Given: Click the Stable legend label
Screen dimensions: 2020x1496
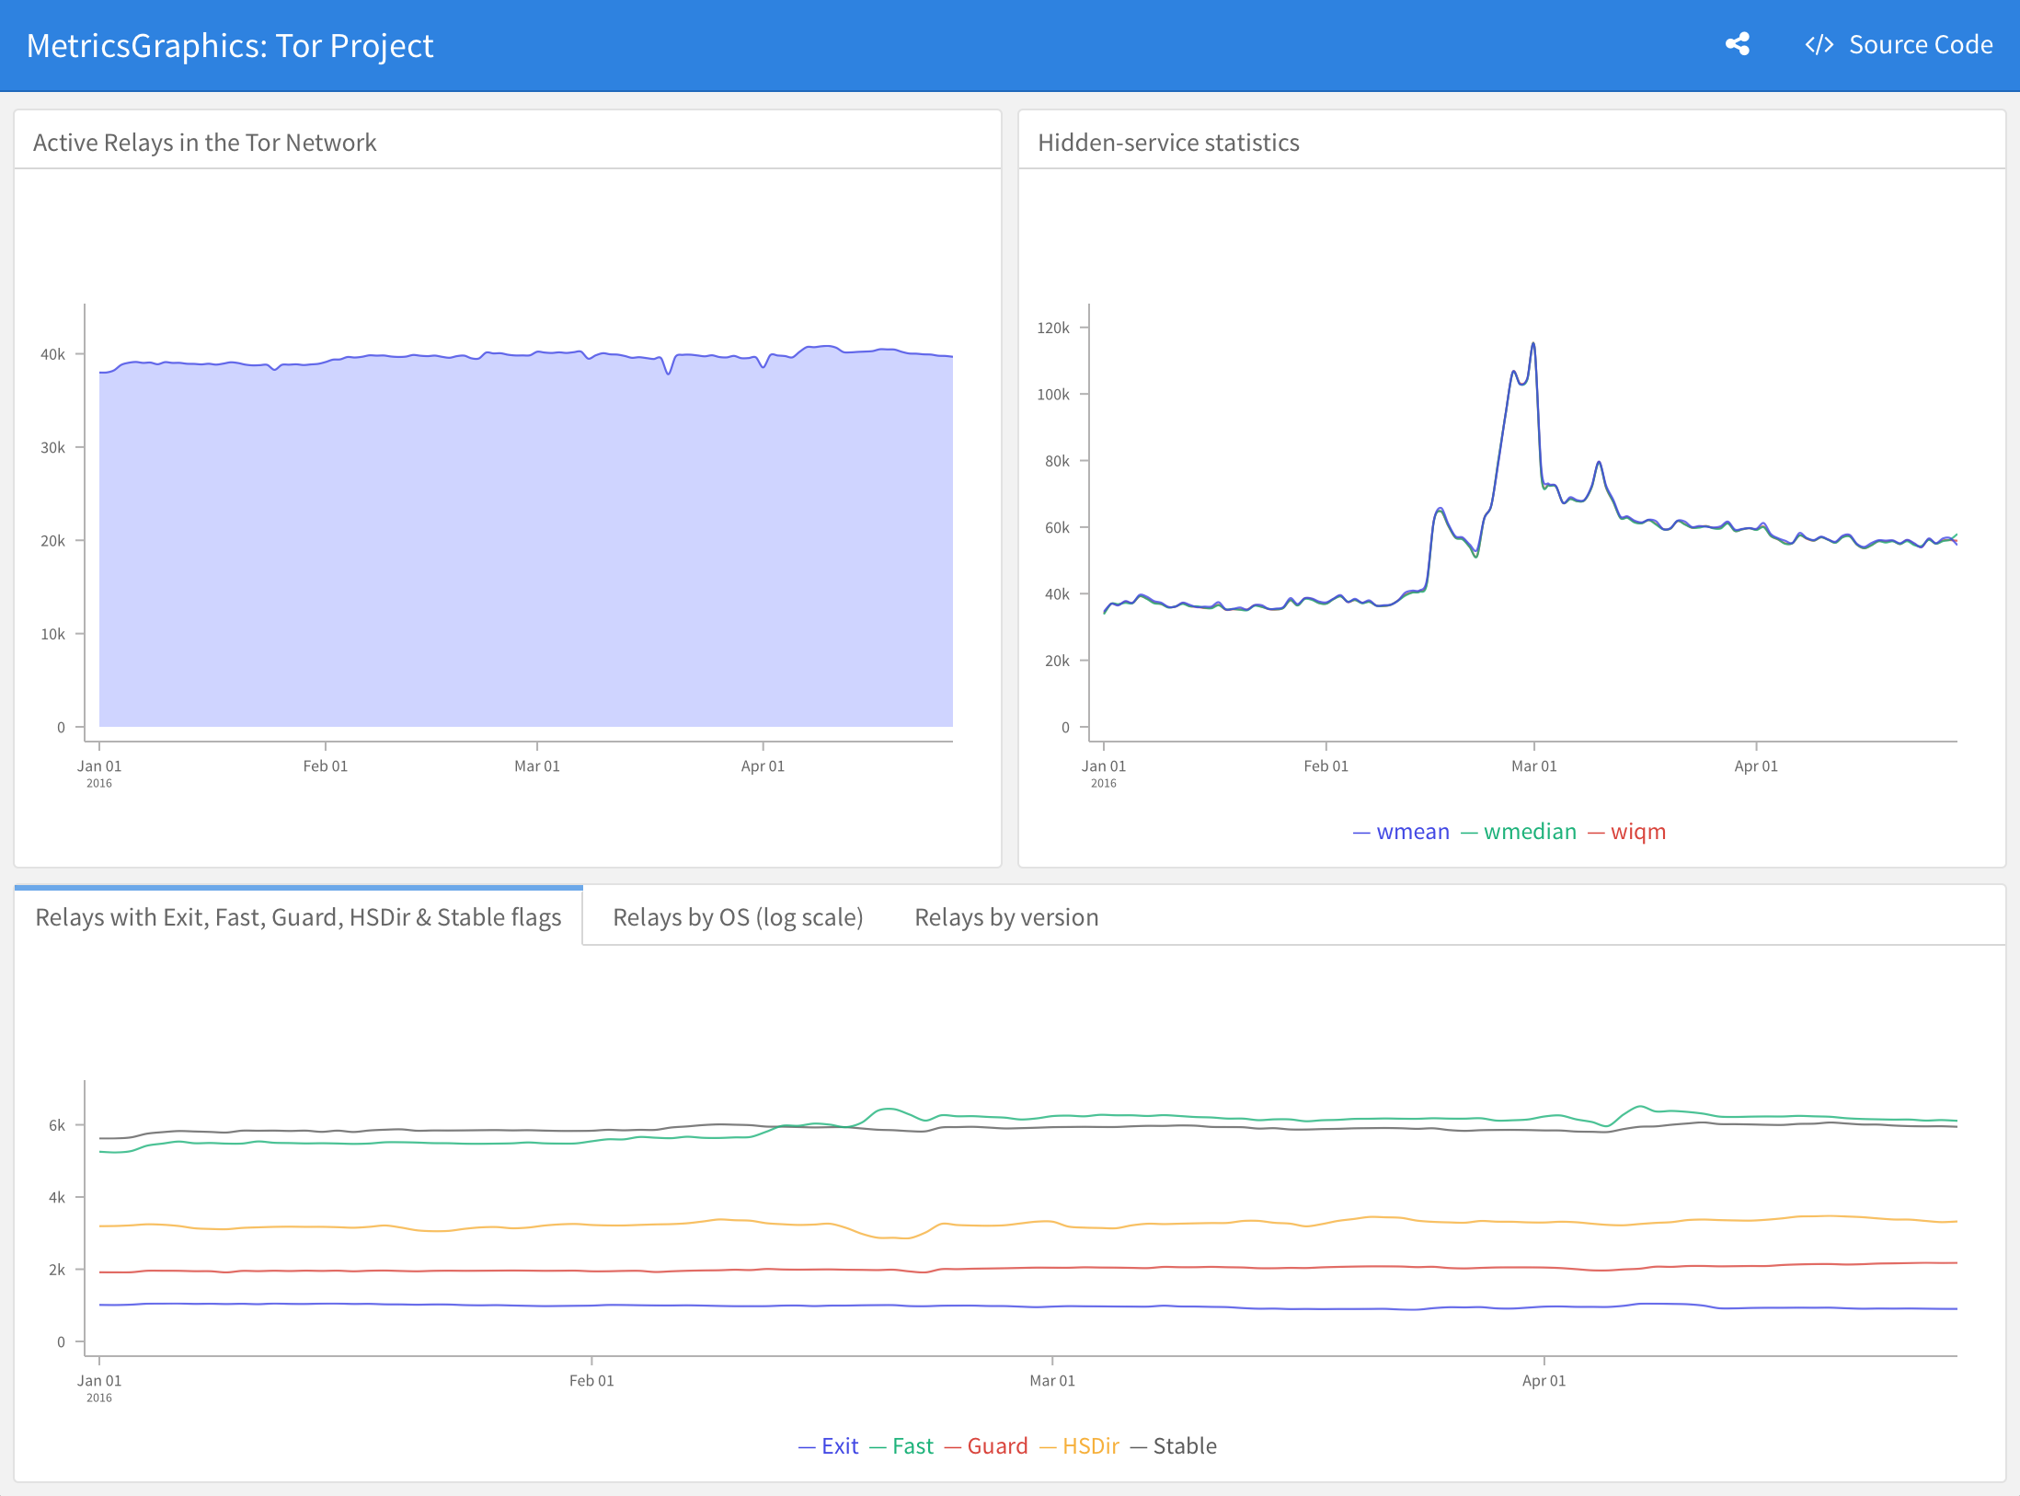Looking at the screenshot, I should point(1184,1446).
